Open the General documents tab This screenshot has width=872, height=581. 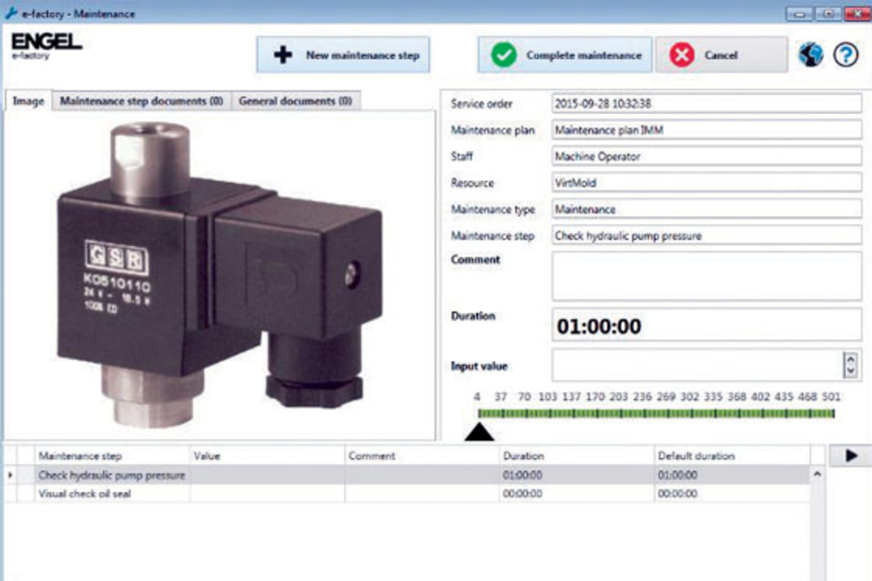(295, 101)
